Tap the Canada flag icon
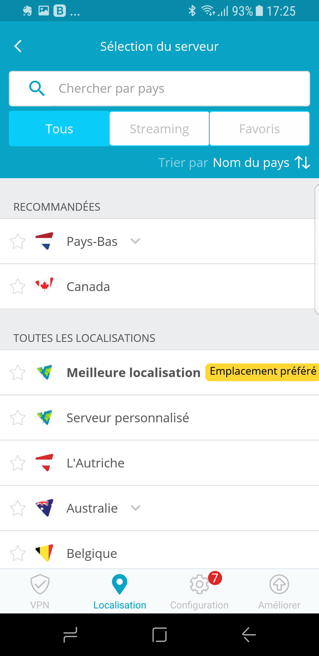The height and width of the screenshot is (656, 319). [44, 286]
